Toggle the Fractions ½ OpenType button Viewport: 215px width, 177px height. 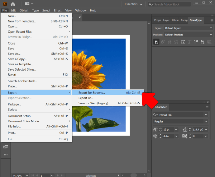[x=203, y=42]
